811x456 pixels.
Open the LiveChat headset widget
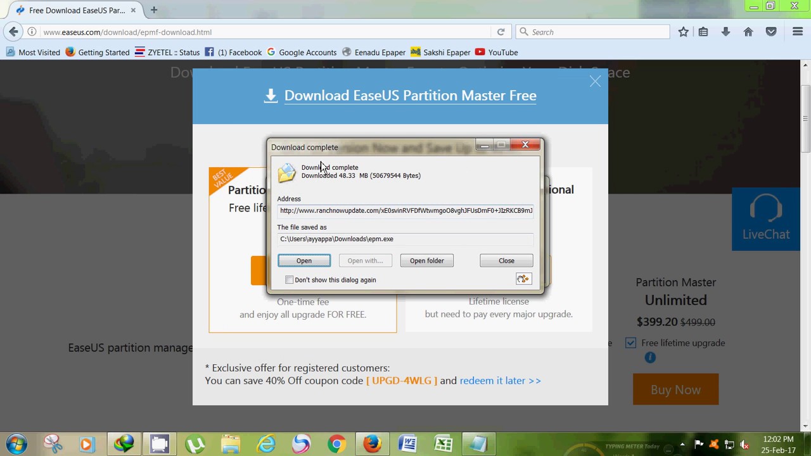(x=766, y=218)
